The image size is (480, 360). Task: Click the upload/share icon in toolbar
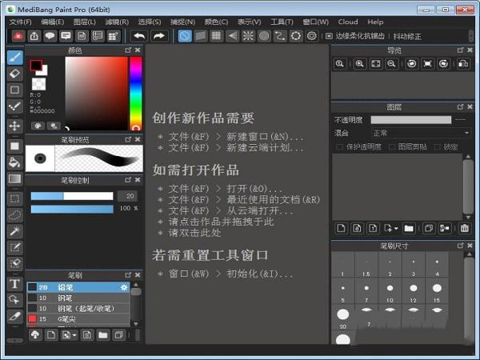34,36
